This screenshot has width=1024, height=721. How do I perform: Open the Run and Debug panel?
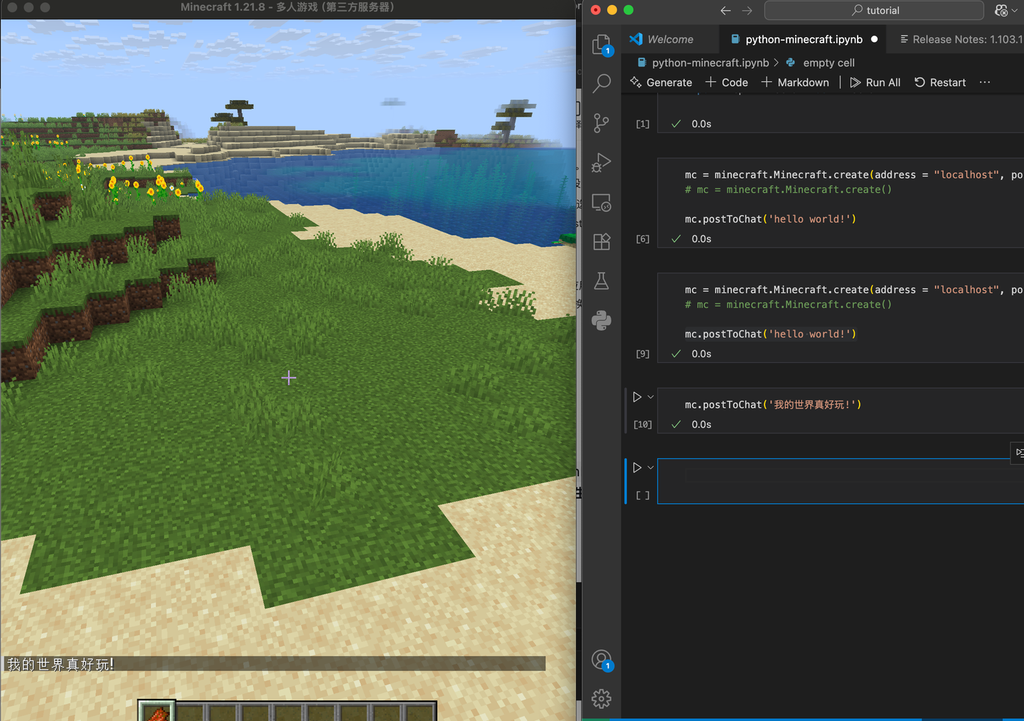(602, 162)
